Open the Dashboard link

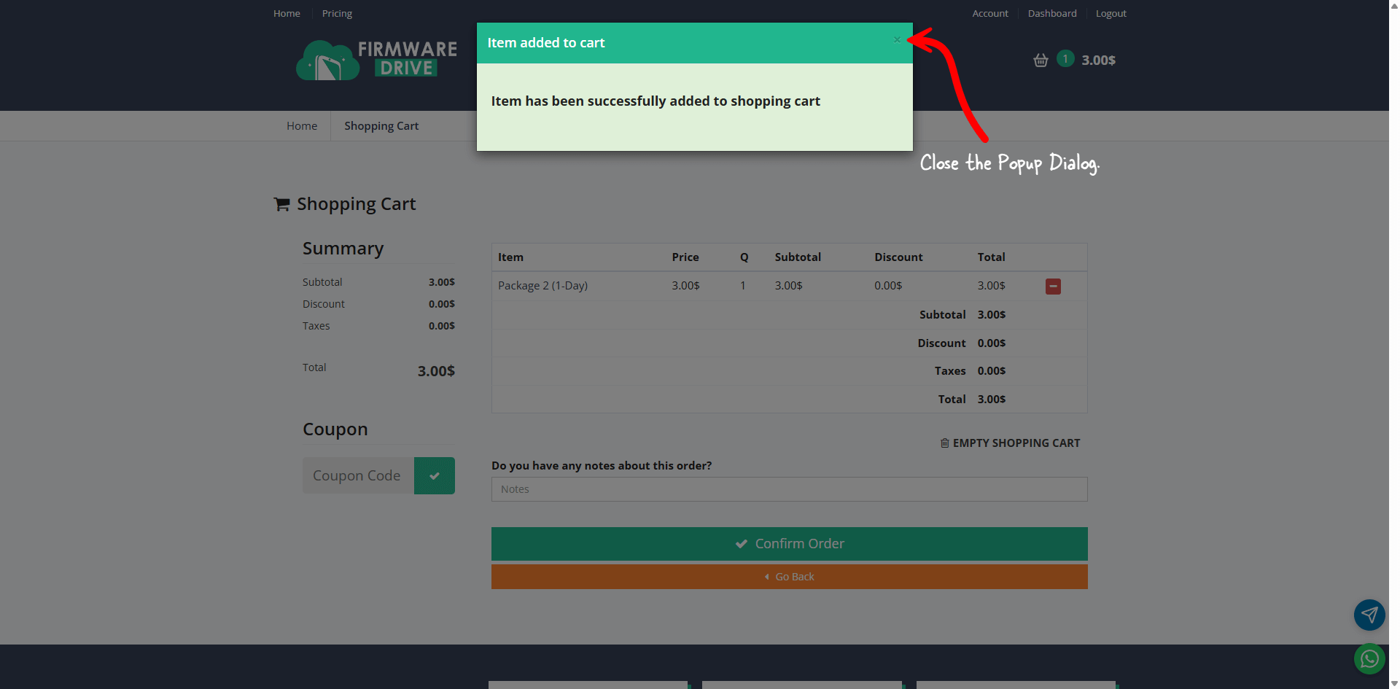[1051, 14]
